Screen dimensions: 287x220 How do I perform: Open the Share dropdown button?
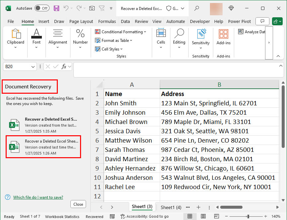(277, 21)
